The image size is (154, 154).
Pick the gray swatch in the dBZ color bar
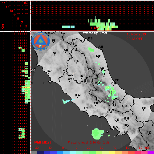(x=34, y=152)
